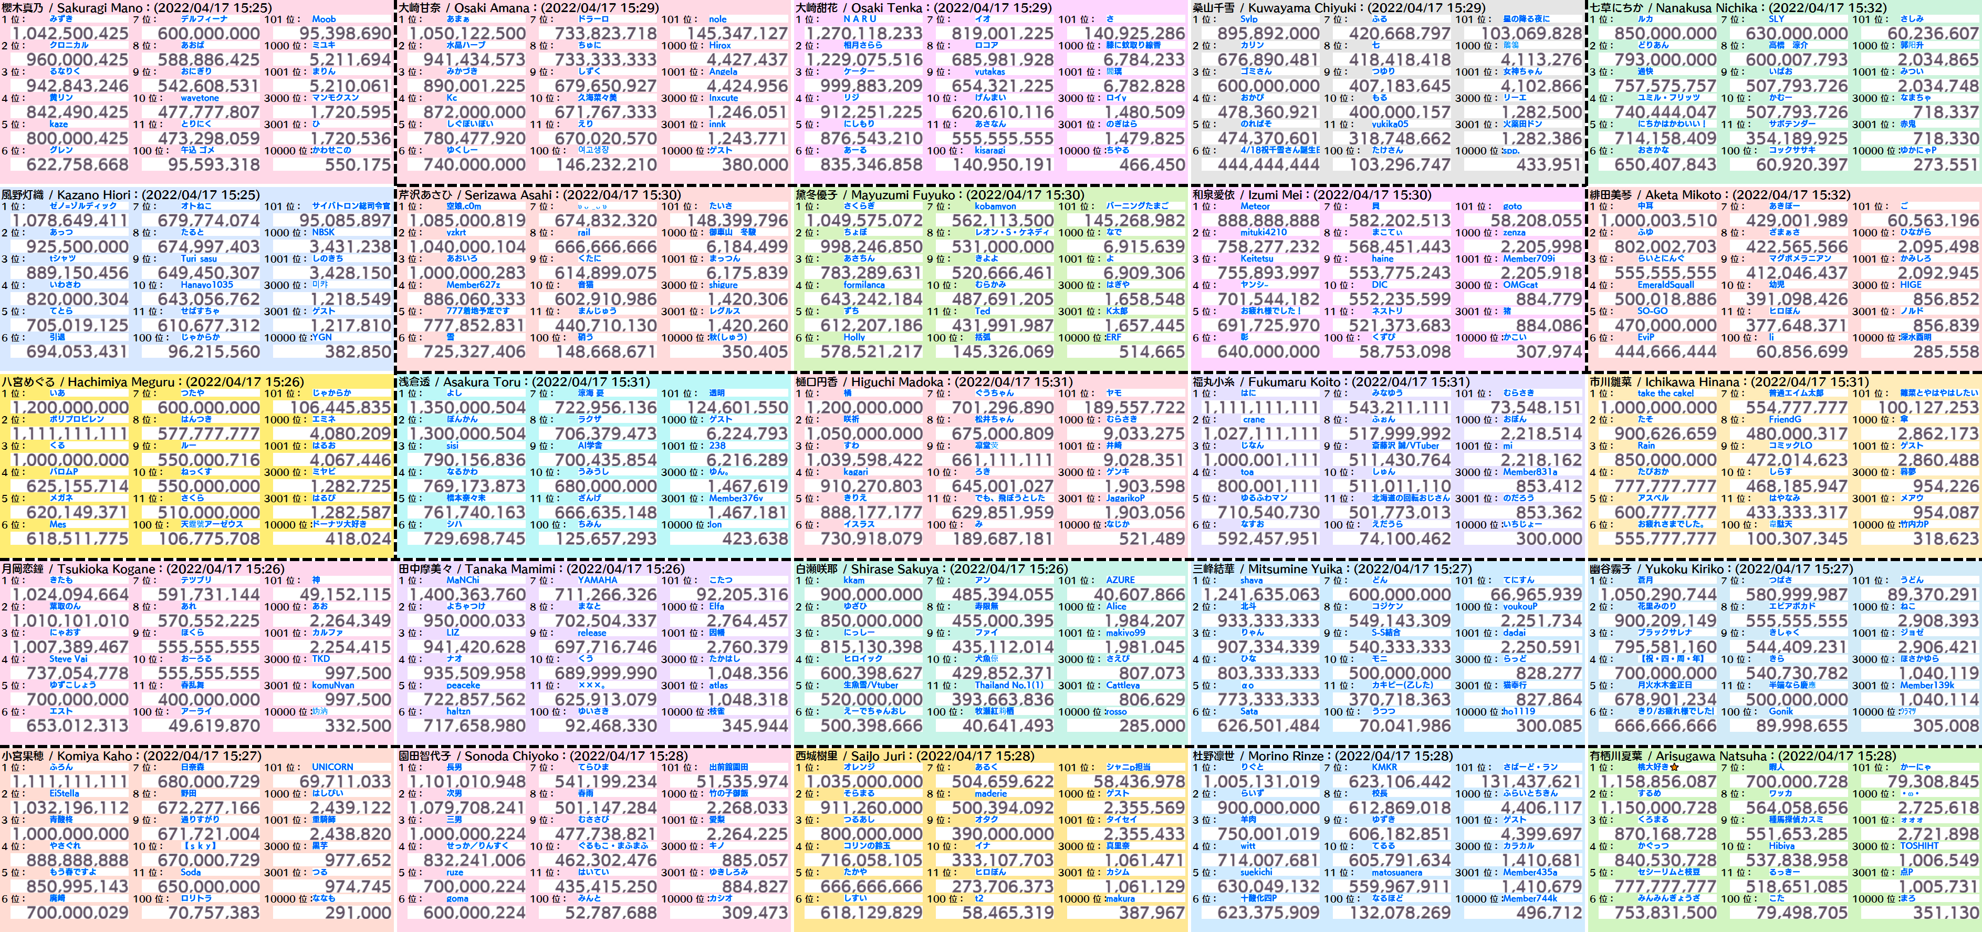Screen dimensions: 1982x932
Task: Click the Shirase Sakuya ranking header
Action: pyautogui.click(x=932, y=569)
